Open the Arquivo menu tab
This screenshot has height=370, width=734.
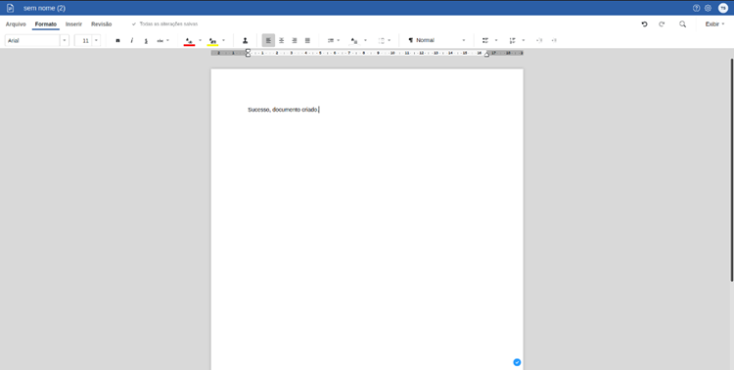(16, 23)
